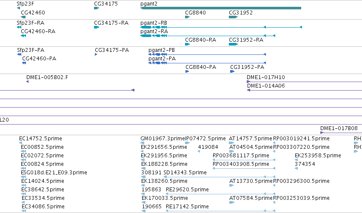This screenshot has height=213, width=362.
Task: Open coding sequence CG8840-PA
Action: tap(187, 71)
